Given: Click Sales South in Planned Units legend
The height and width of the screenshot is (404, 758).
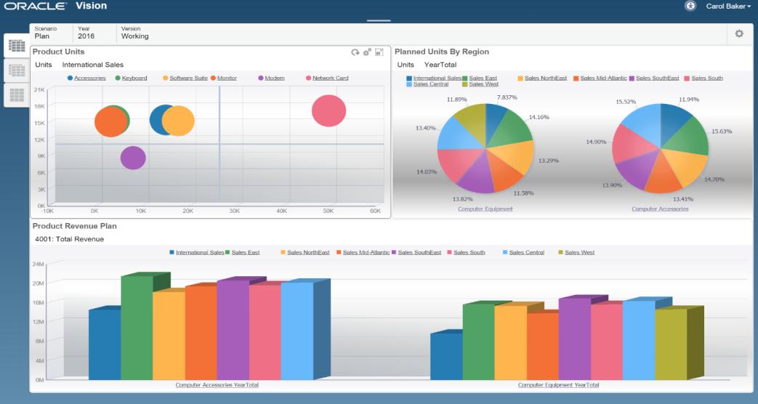Looking at the screenshot, I should 707,78.
